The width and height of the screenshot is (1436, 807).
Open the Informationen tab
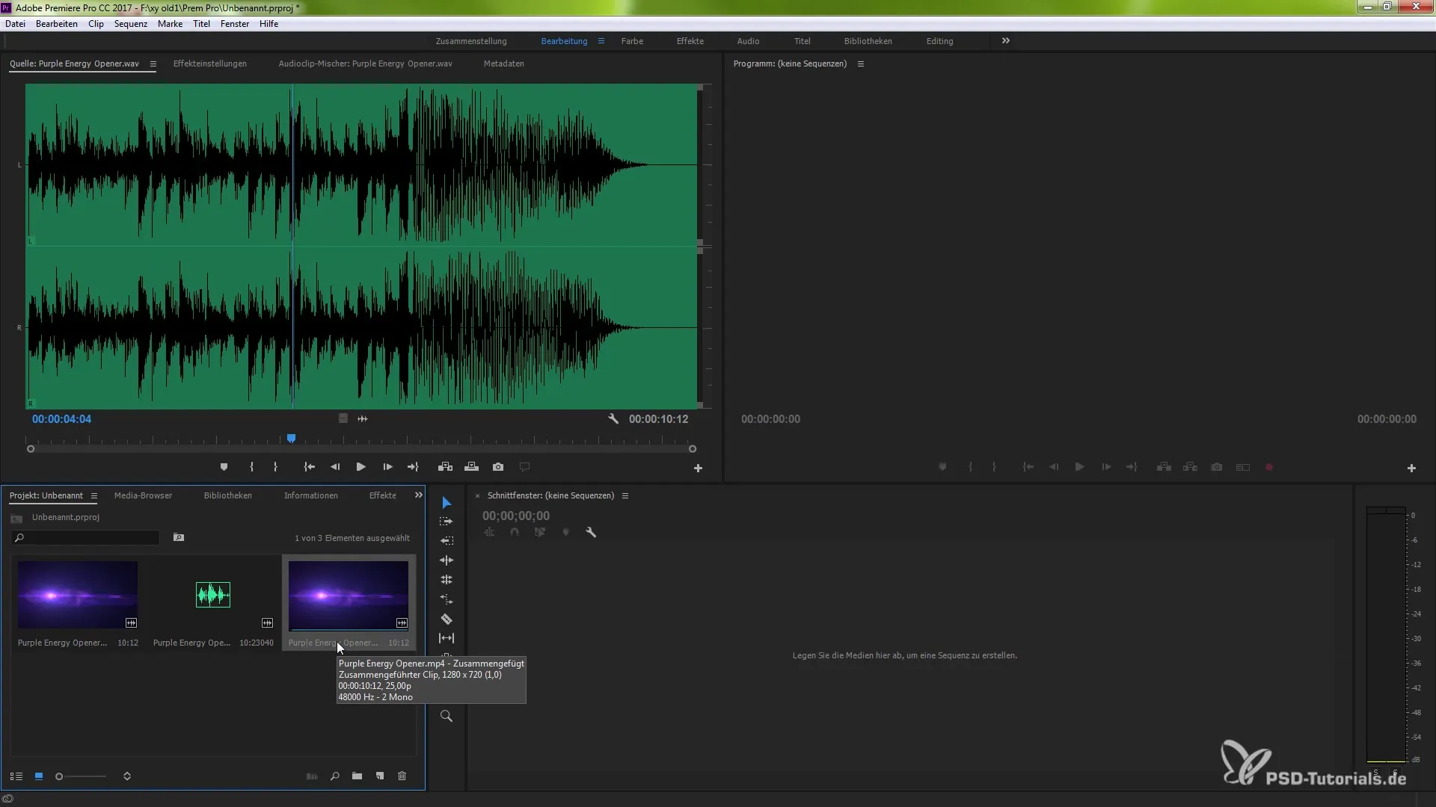[x=311, y=496]
